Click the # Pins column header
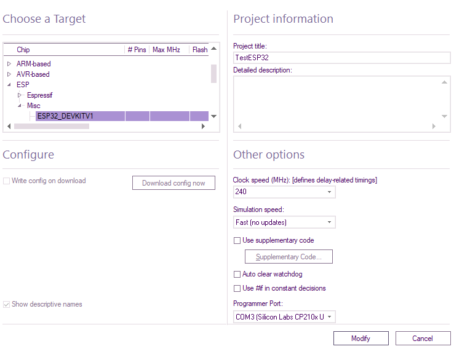The width and height of the screenshot is (454, 349). click(137, 50)
